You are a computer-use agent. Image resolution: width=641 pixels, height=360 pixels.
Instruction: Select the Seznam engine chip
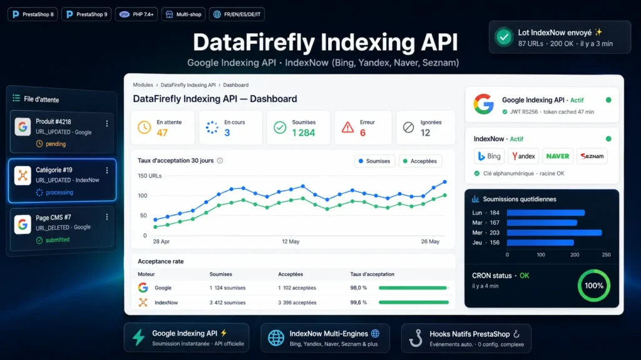pos(592,156)
